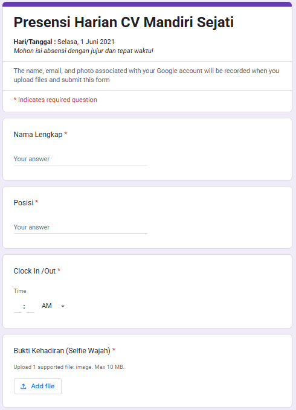The image size is (296, 410).
Task: Click the Indicates required question text
Action: (56, 100)
